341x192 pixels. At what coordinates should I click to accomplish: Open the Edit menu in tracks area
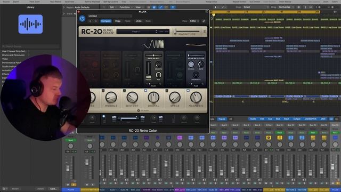point(112,7)
